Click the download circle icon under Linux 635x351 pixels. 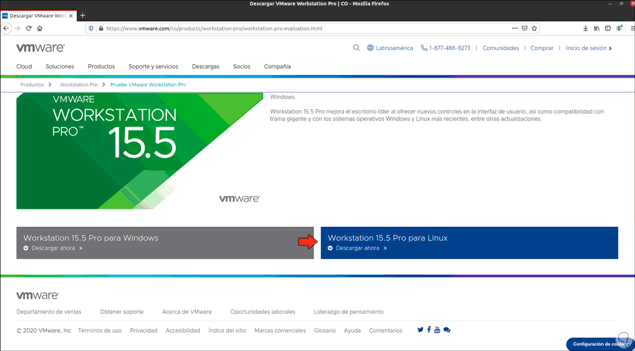330,248
